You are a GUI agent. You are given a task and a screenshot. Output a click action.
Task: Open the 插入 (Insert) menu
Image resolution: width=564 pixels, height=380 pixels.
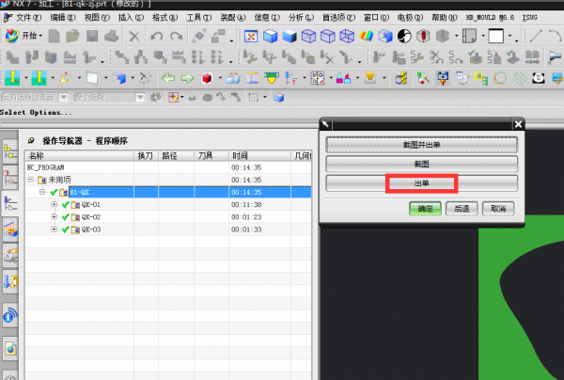tap(131, 17)
